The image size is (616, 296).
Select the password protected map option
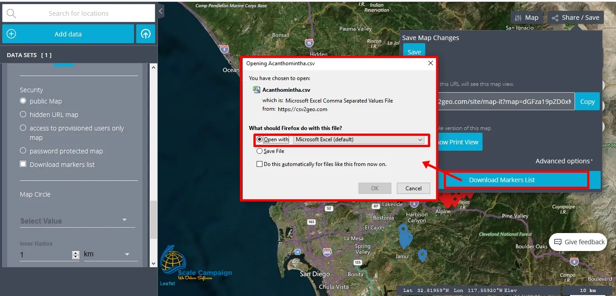click(23, 151)
